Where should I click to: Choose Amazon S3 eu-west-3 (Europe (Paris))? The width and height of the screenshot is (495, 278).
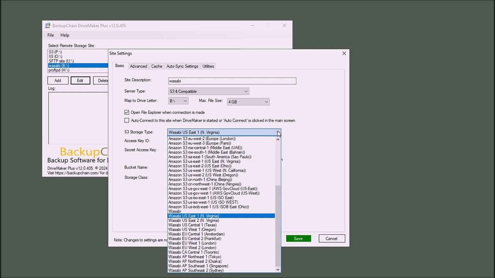(221, 143)
